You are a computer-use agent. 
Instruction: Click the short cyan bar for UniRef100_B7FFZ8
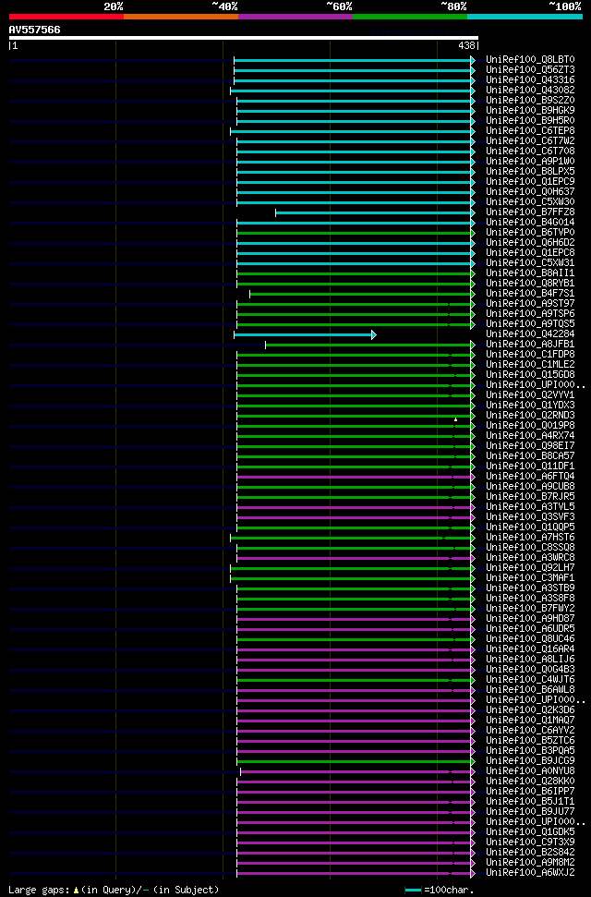375,212
